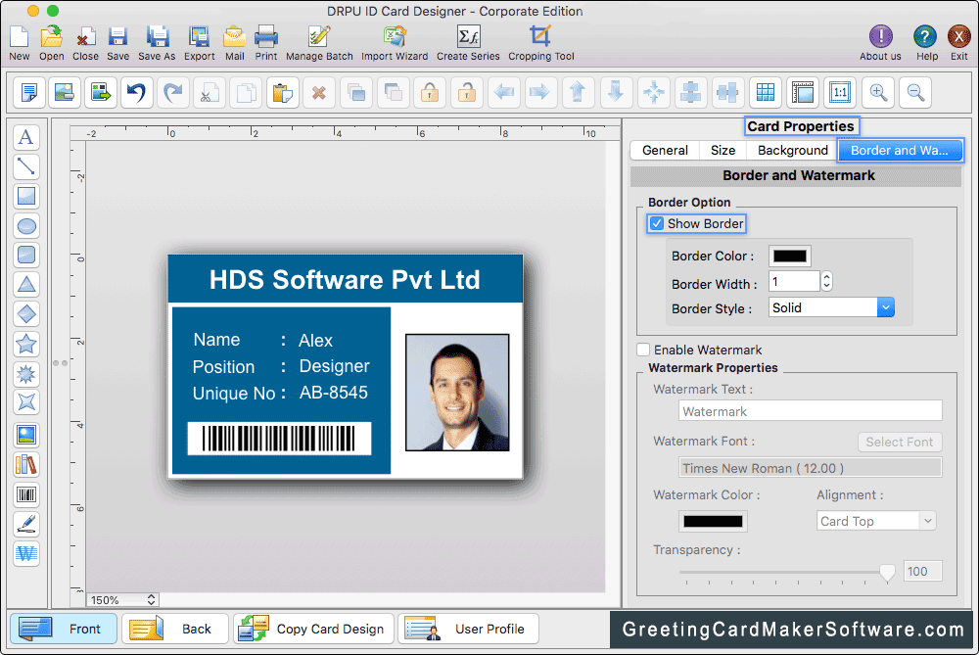Select the Barcode tool in sidebar

point(26,495)
